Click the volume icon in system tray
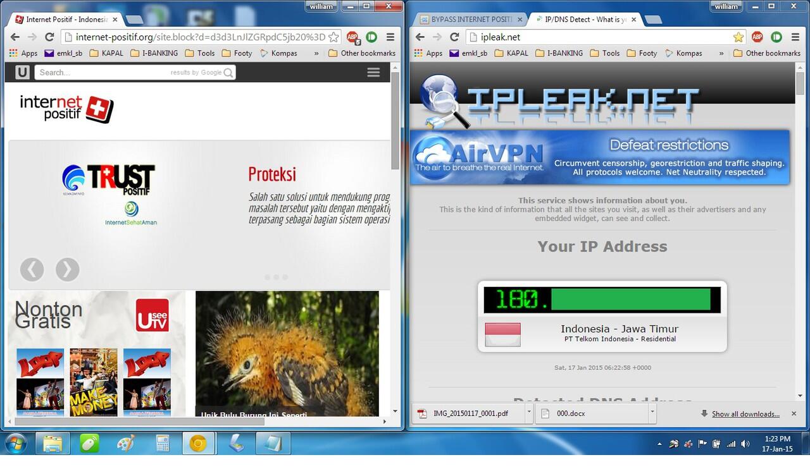The height and width of the screenshot is (474, 810). [745, 444]
